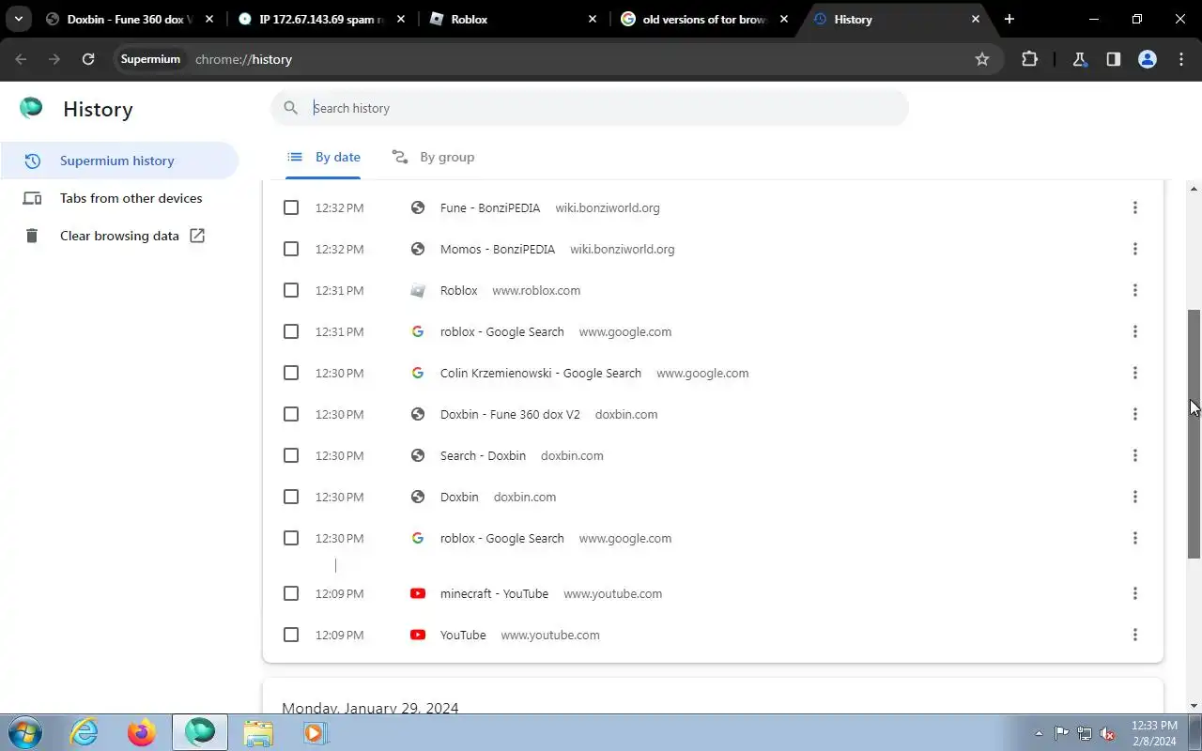The height and width of the screenshot is (751, 1202).
Task: Open actions menu for Doxbin - Fune 360 dox V2
Action: 1134,414
